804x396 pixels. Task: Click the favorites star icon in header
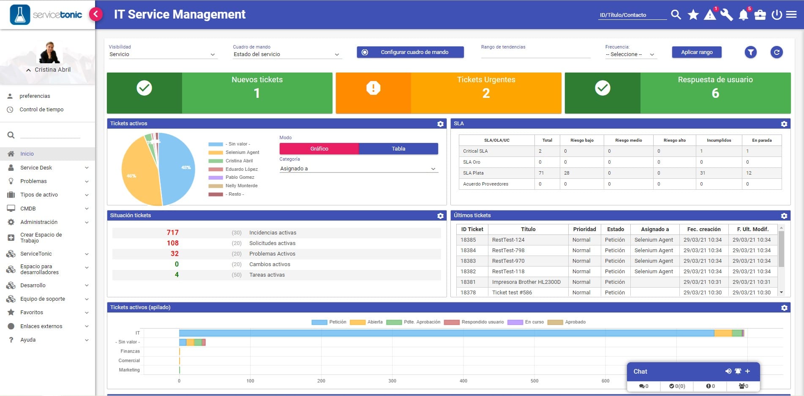pyautogui.click(x=693, y=15)
